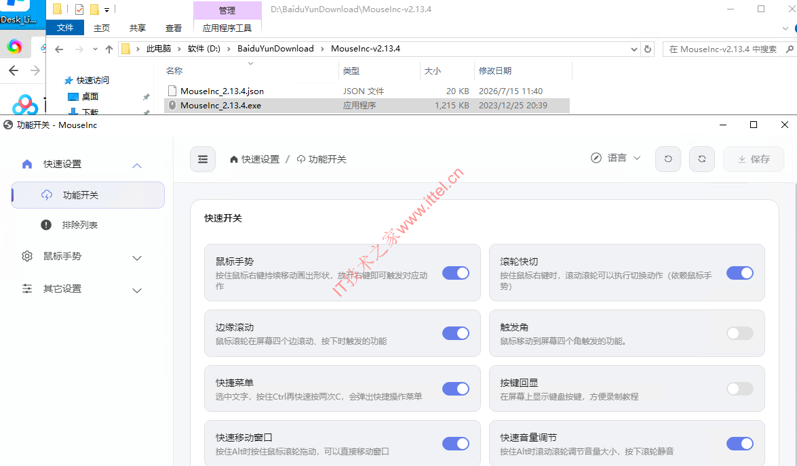Viewport: 797px width, 466px height.
Task: Click the cloud icon in 功能开关 sidebar item
Action: coord(47,195)
